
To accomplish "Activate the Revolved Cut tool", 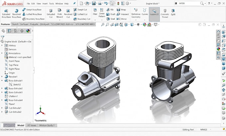I will coord(68,14).
